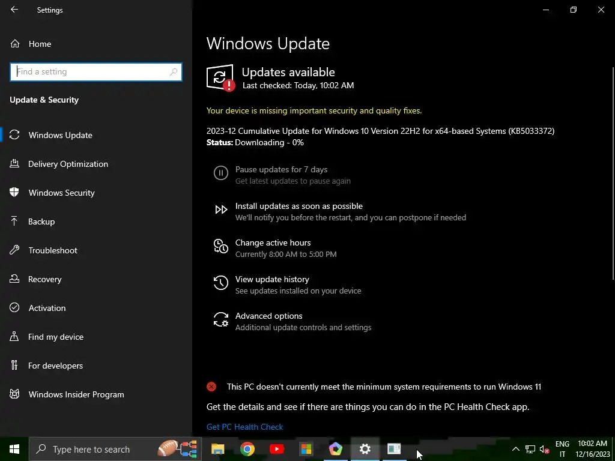615x461 pixels.
Task: Click the Activation checkmark circle icon
Action: [14, 308]
